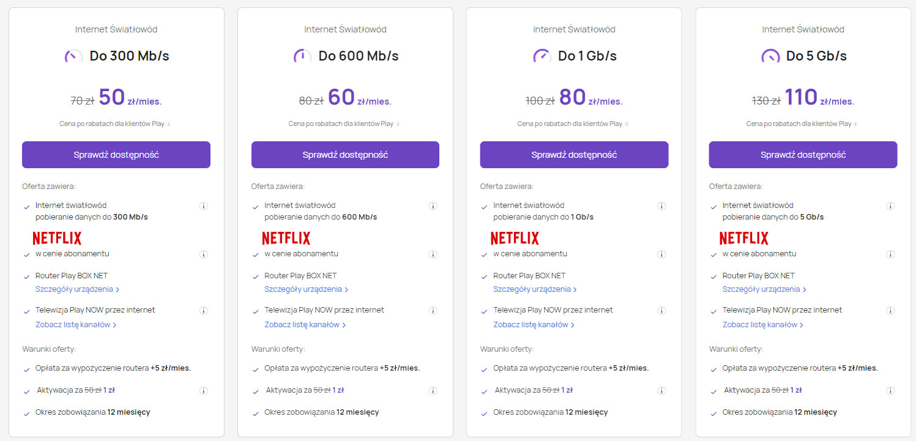Screen dimensions: 916x441
Task: Click the Netflix logo in 1 Gb/s plan
Action: point(515,238)
